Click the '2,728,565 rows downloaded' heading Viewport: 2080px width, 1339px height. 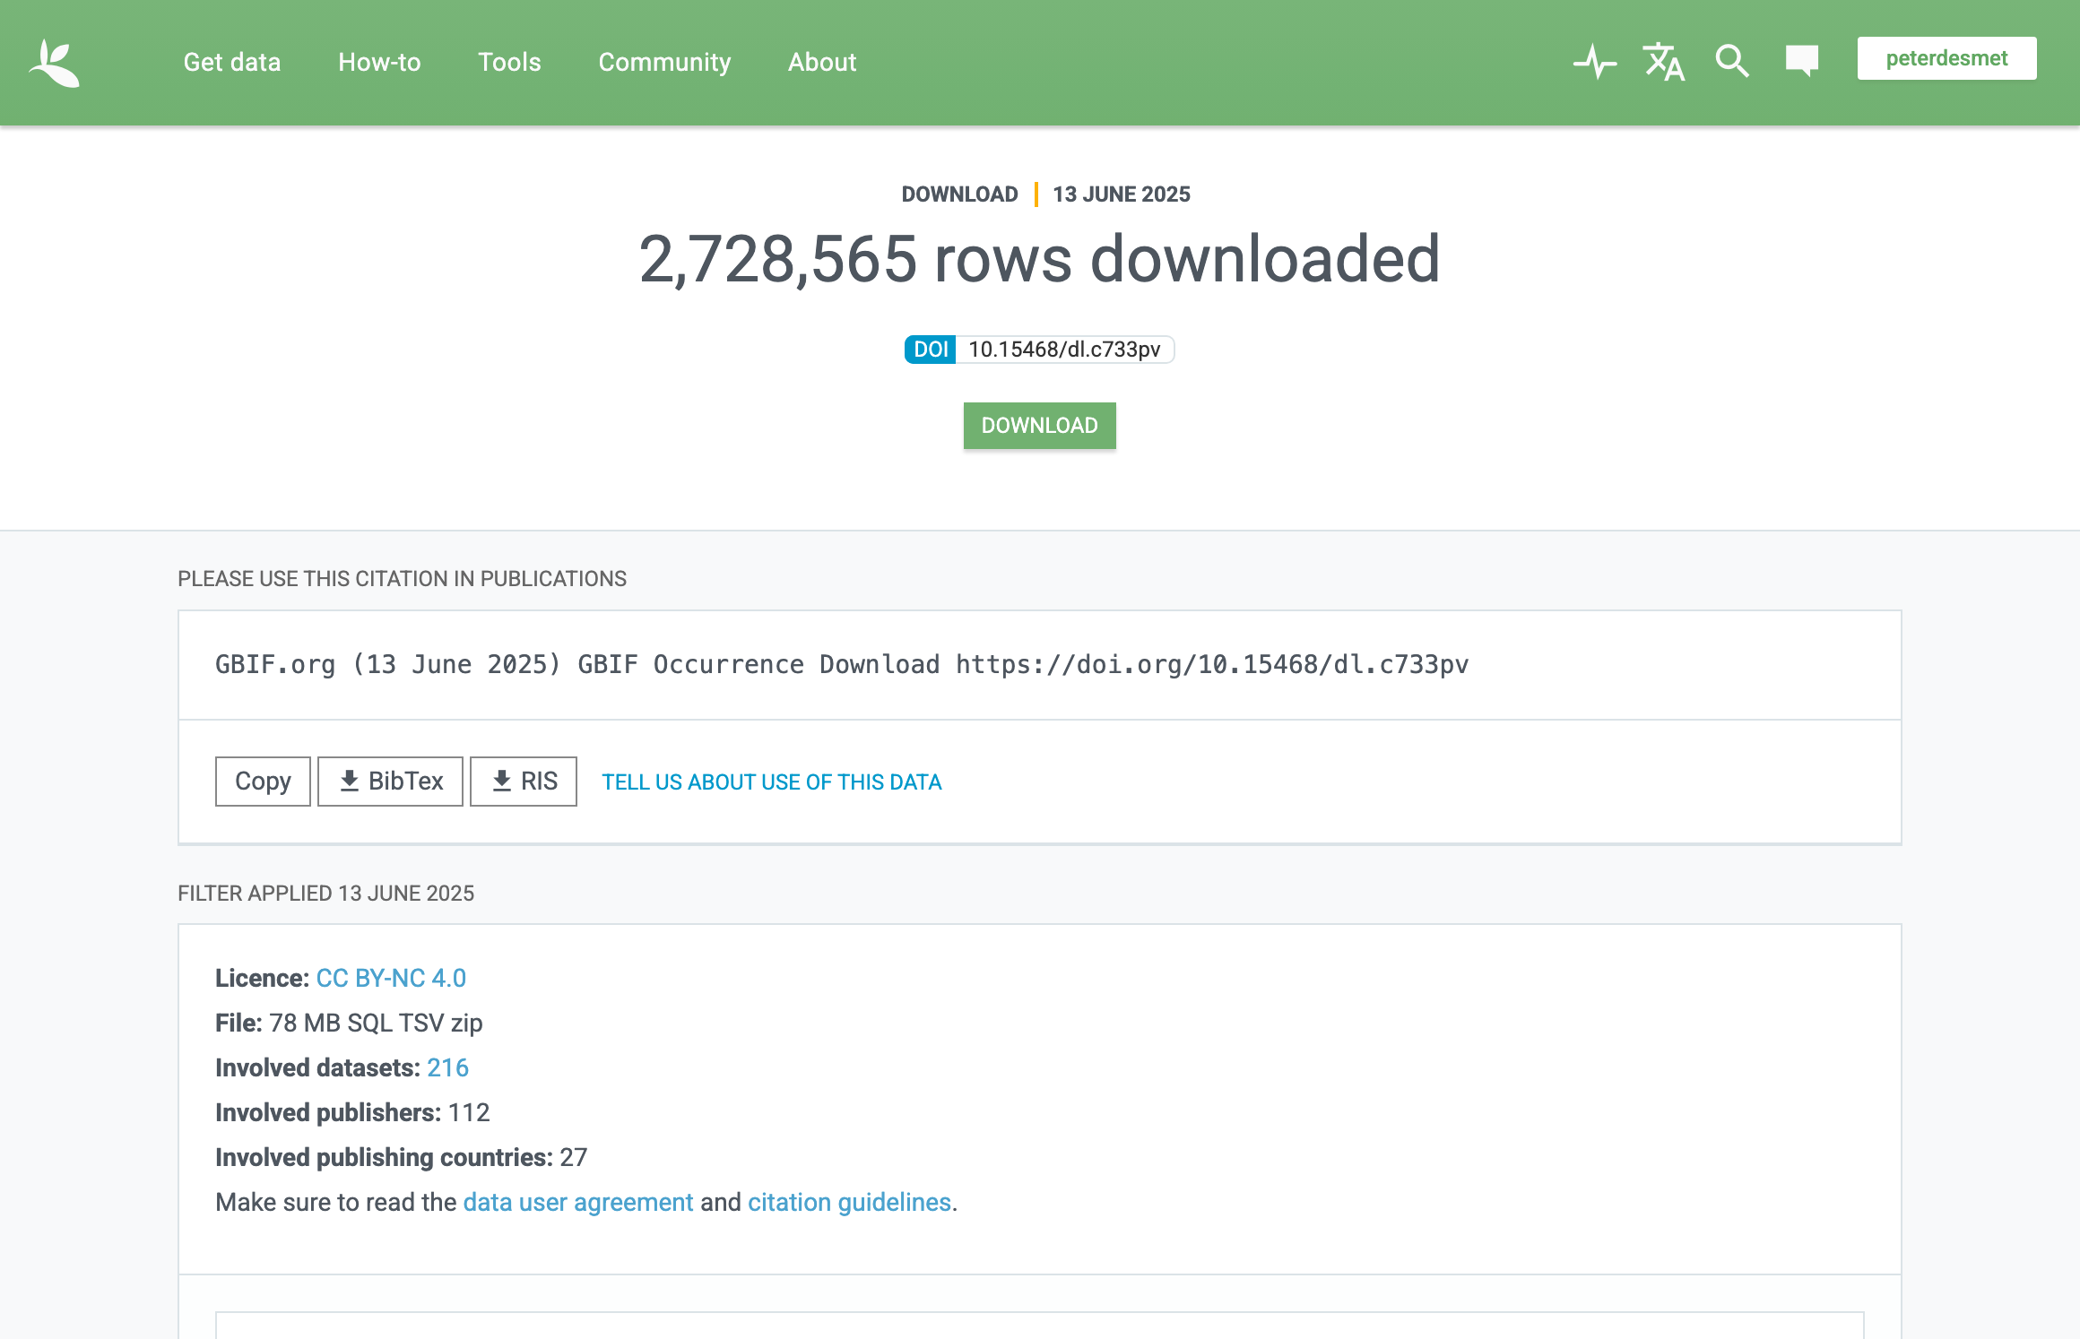(x=1039, y=259)
